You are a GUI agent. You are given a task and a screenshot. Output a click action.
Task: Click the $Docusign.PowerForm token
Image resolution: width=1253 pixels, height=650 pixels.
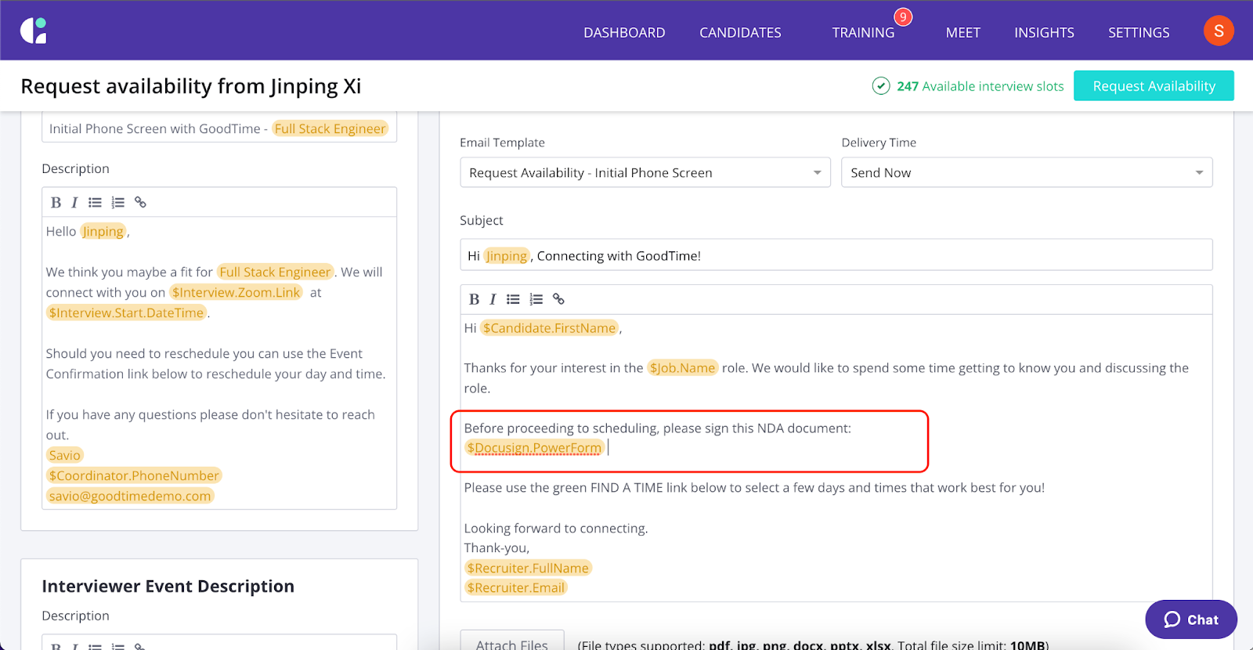pyautogui.click(x=534, y=448)
